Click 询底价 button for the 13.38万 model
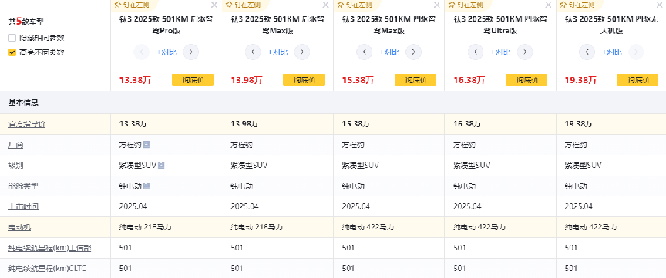 193,80
